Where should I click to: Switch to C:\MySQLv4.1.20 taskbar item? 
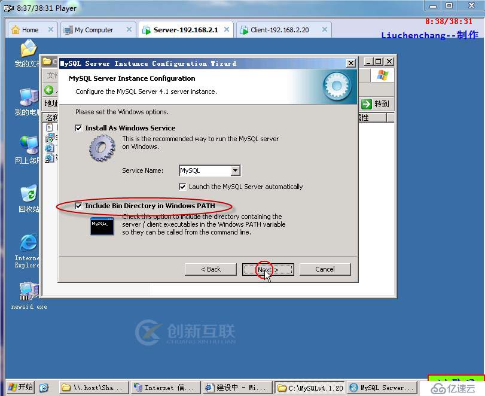(x=310, y=388)
